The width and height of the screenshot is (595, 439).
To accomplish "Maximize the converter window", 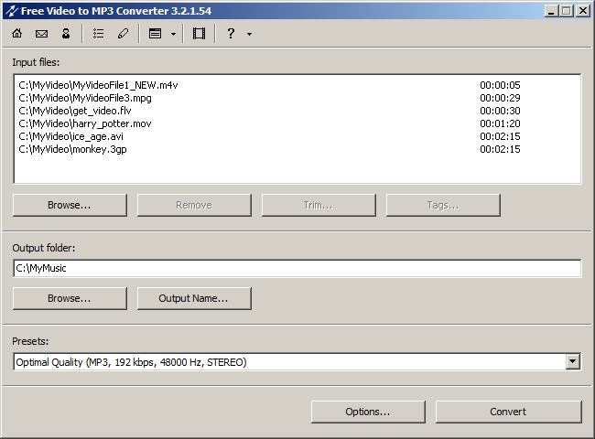I will (567, 11).
